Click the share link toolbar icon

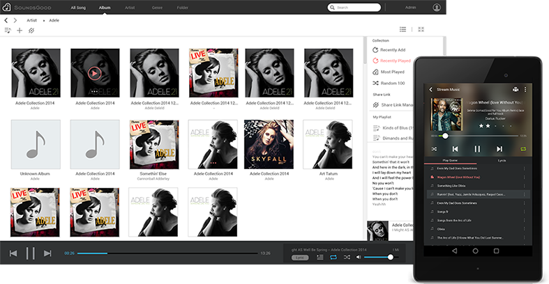(x=31, y=31)
